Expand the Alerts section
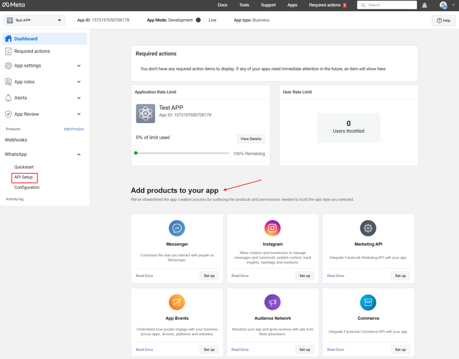The image size is (459, 359). (x=79, y=98)
